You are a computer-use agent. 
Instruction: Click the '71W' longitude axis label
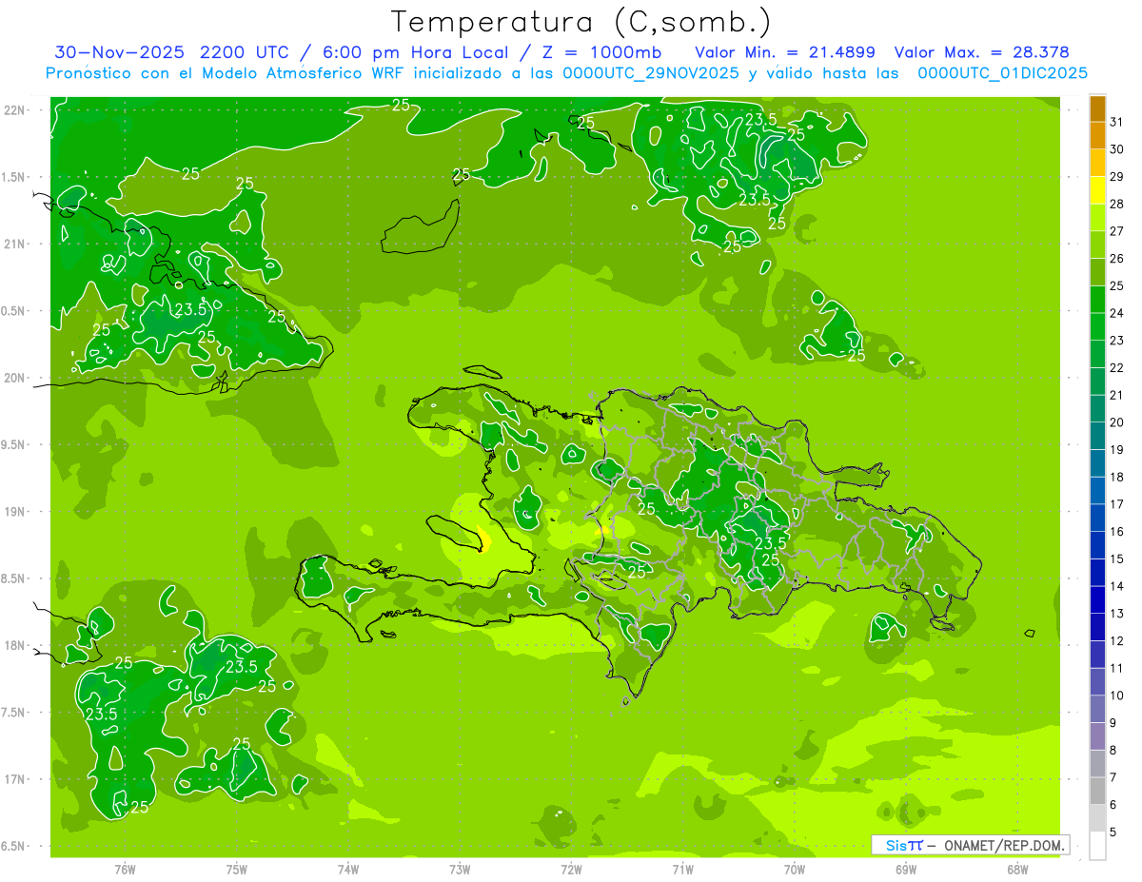click(x=682, y=869)
